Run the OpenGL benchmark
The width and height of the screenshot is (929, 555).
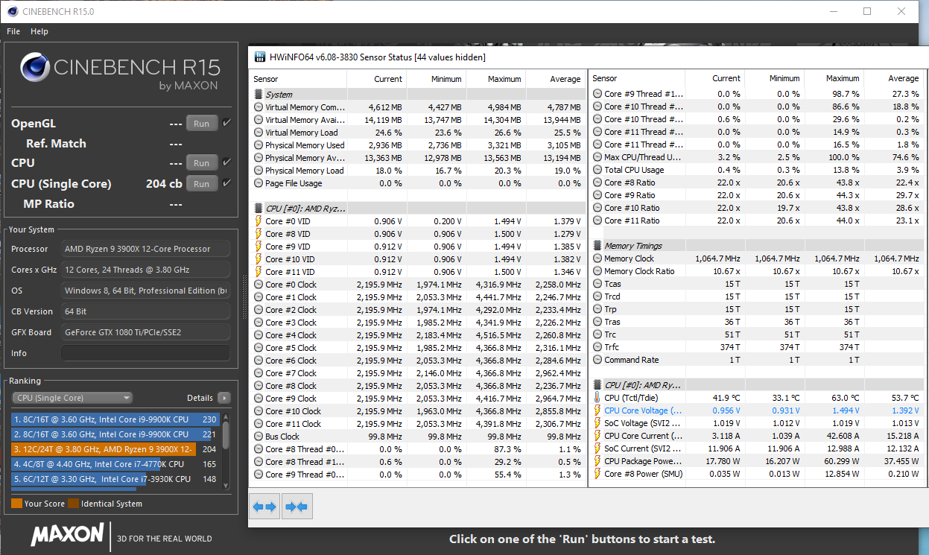[x=202, y=124]
